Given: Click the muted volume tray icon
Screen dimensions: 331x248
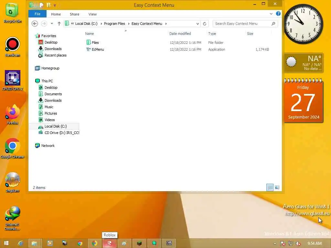Looking at the screenshot, I should [x=298, y=243].
